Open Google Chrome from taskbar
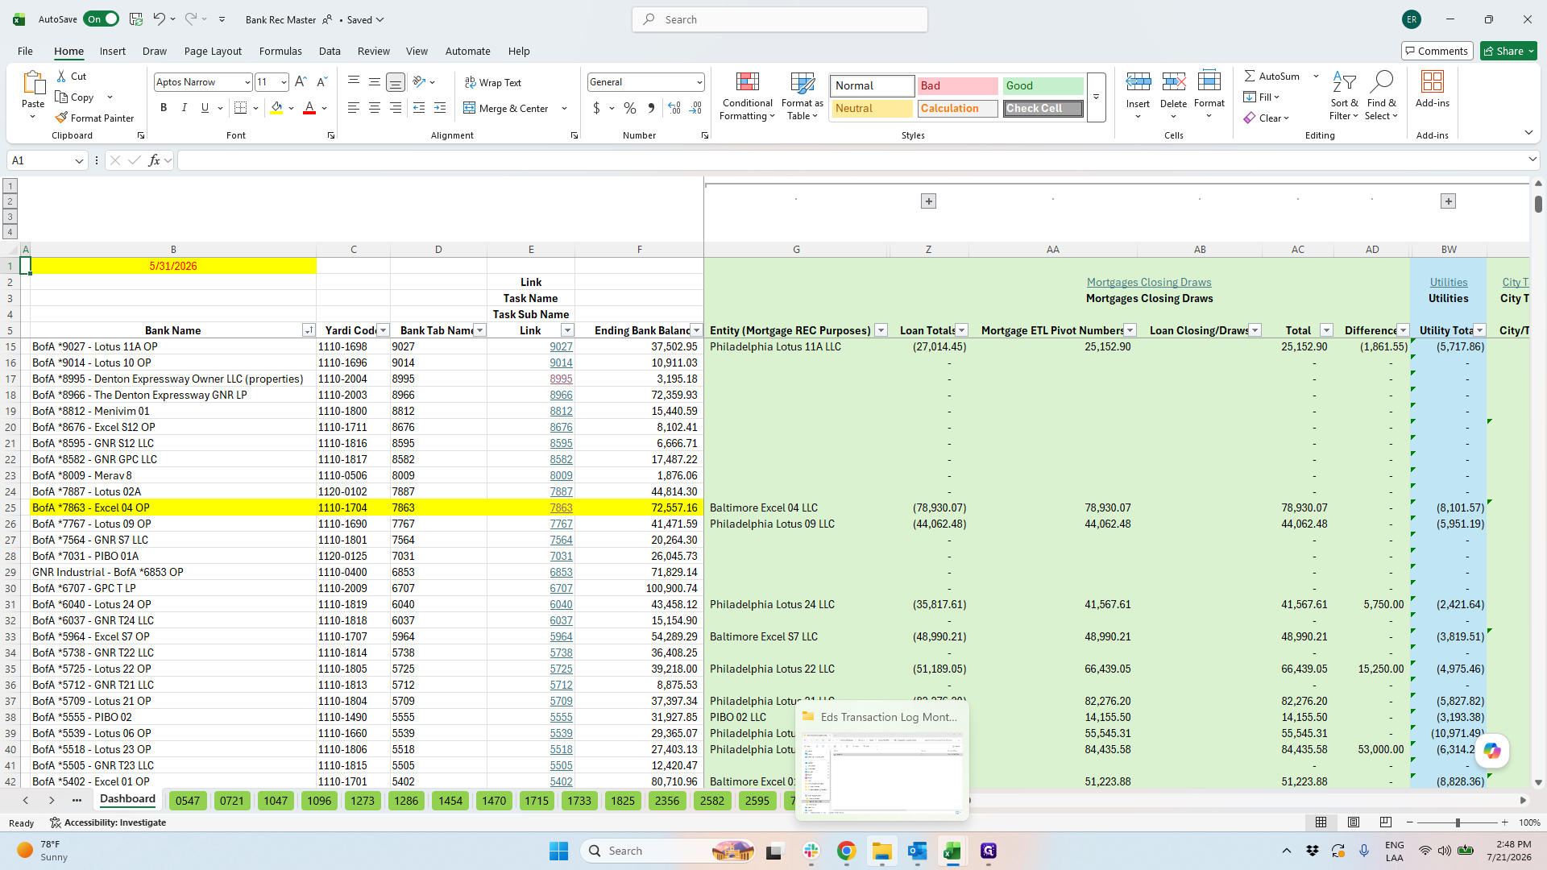 click(x=846, y=851)
